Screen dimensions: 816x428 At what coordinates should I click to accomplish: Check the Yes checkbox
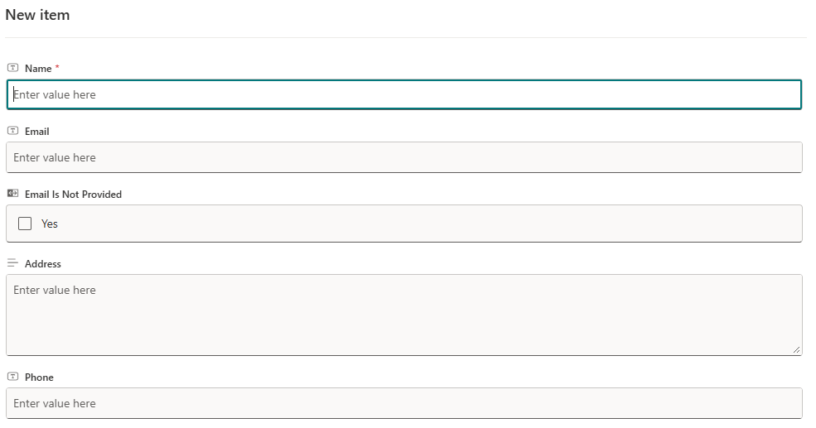click(x=25, y=224)
